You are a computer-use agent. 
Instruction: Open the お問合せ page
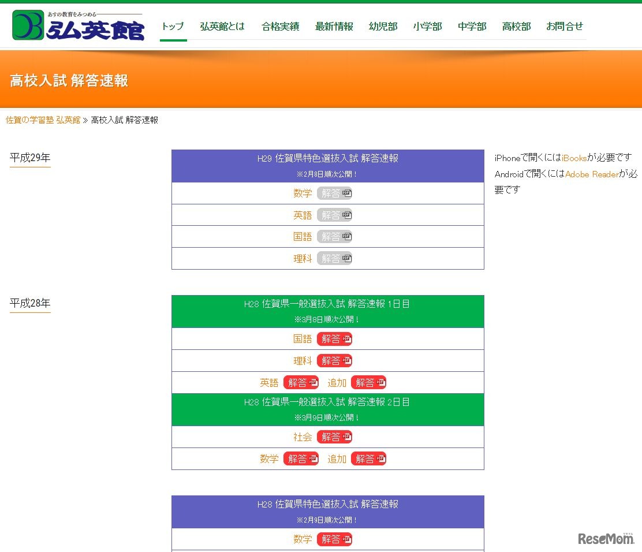tap(564, 26)
